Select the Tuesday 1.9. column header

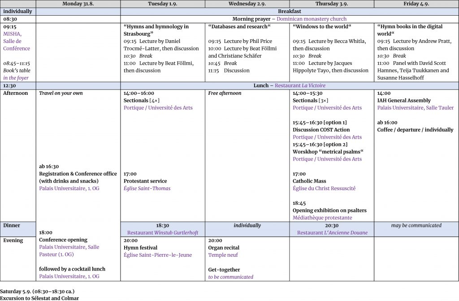[163, 4]
